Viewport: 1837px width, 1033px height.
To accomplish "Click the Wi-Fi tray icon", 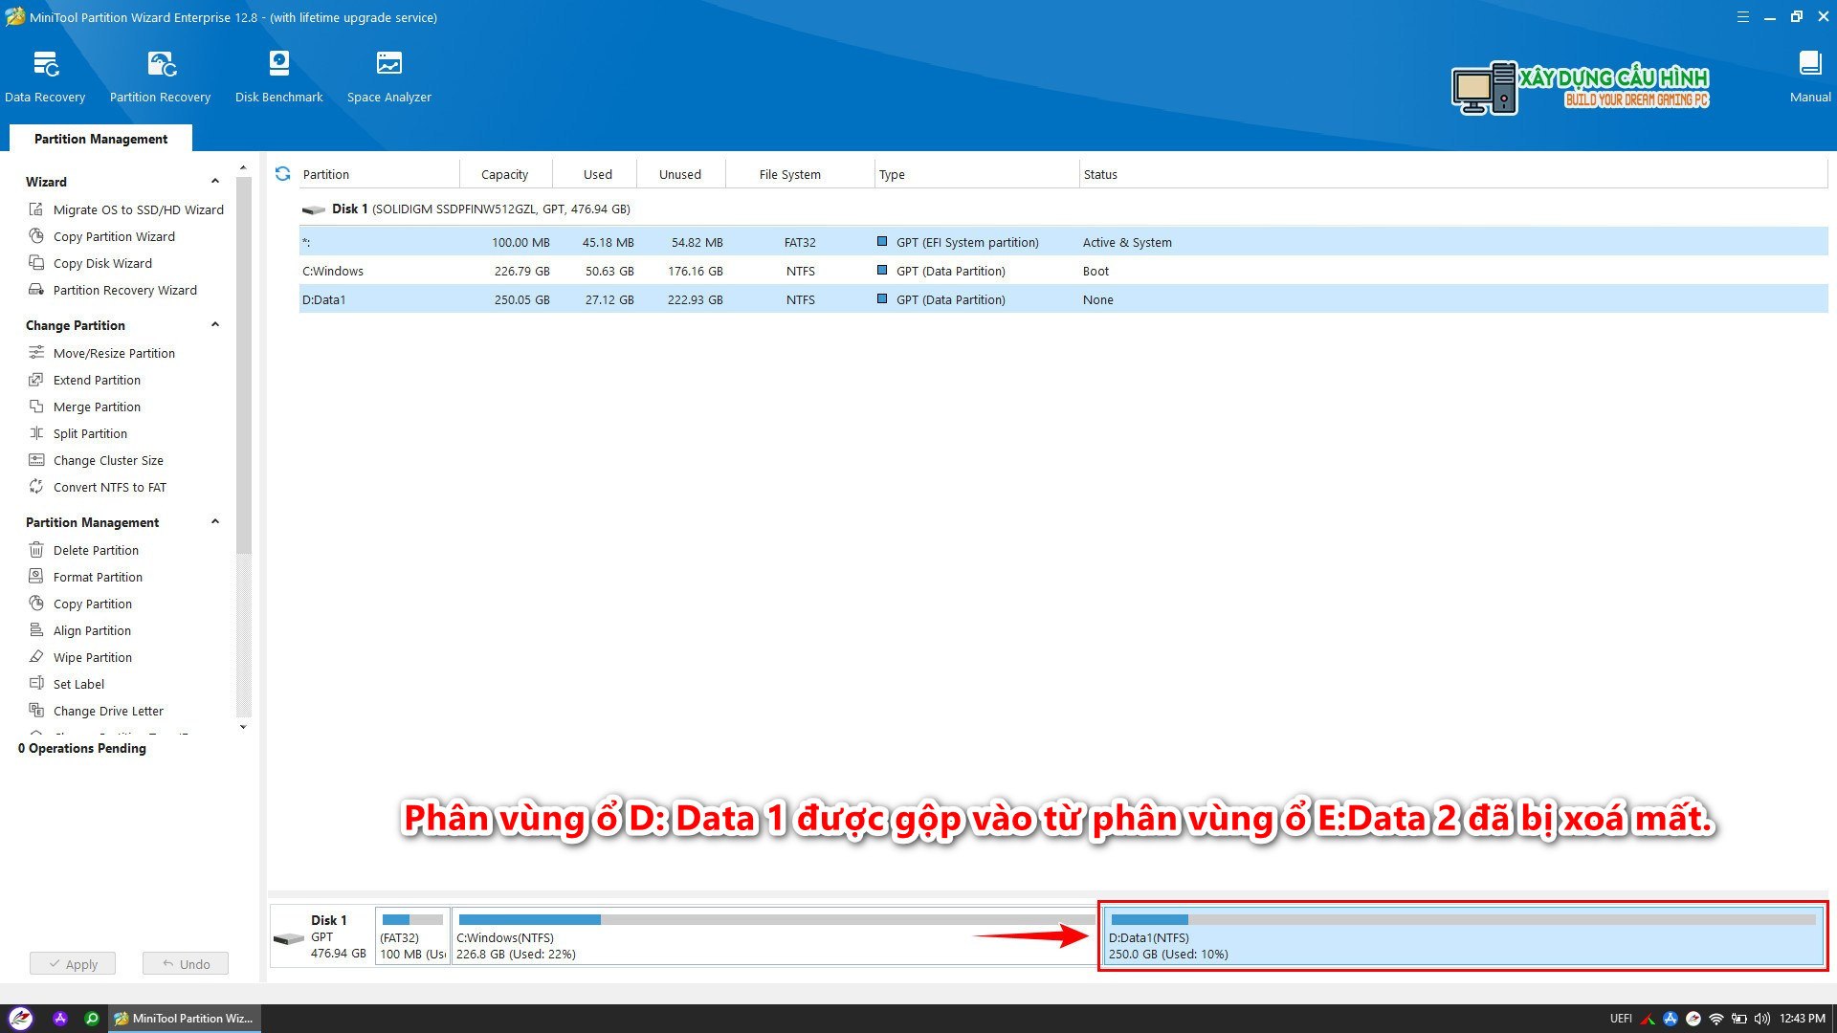I will [1716, 1019].
